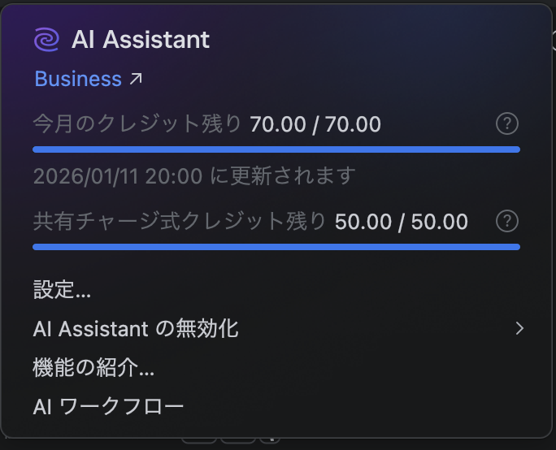556x450 pixels.
Task: Click the 70.00 / 70.00 credit value
Action: point(315,124)
